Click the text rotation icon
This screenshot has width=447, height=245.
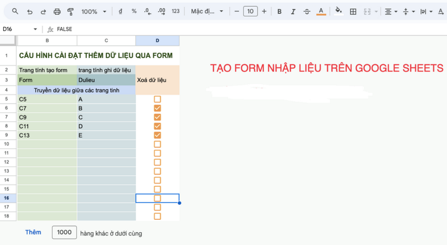pos(441,12)
